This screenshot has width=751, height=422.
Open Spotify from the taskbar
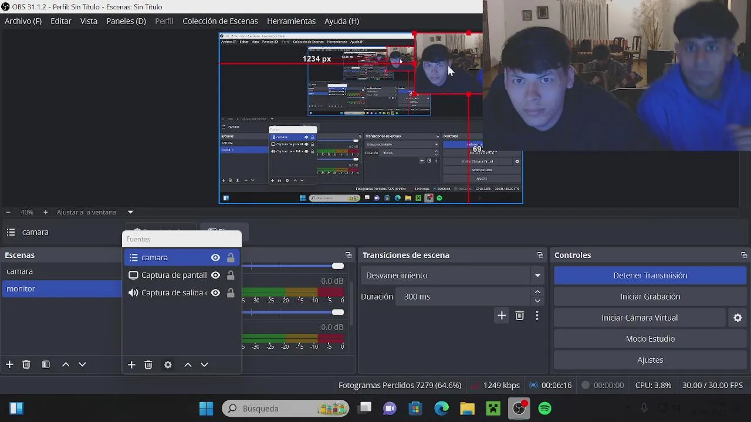[x=545, y=409]
